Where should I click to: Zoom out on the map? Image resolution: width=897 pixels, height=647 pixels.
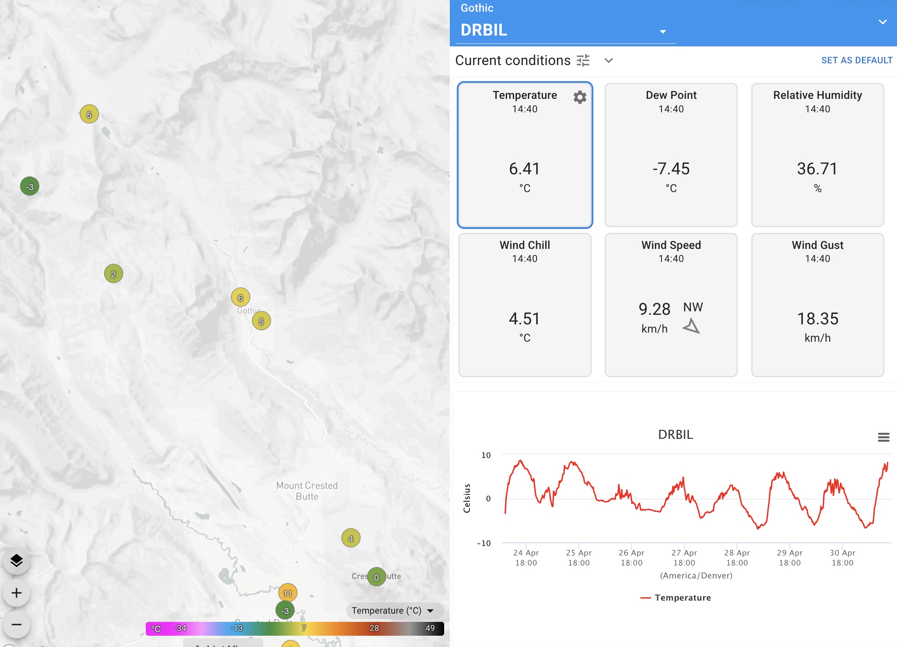(16, 624)
